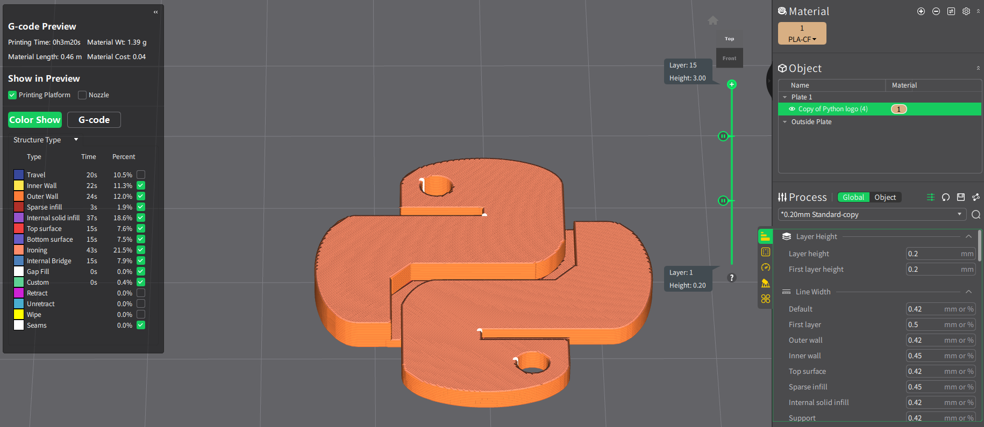Enable Travel moves visibility checkbox
The height and width of the screenshot is (427, 984).
click(x=141, y=175)
